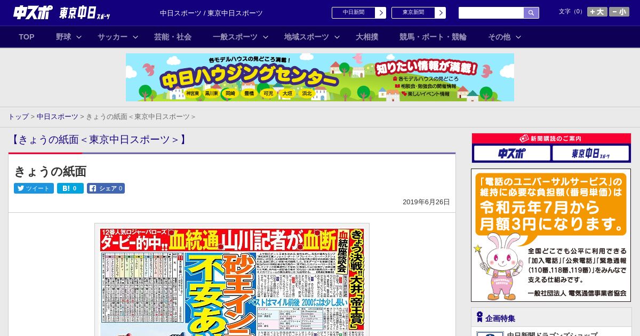This screenshot has height=336, width=640.
Task: Click the date 2019年6月26日
Action: tap(426, 202)
